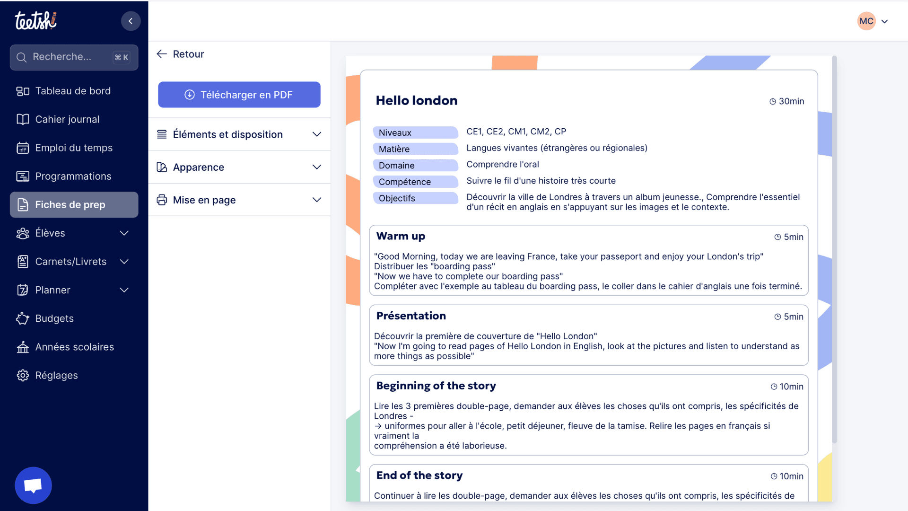Open the MC user account dropdown

coord(873,21)
